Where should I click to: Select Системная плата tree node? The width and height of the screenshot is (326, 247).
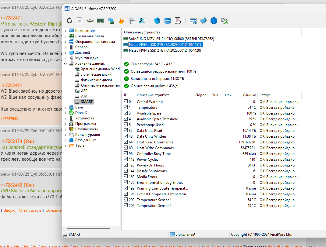[x=89, y=36]
